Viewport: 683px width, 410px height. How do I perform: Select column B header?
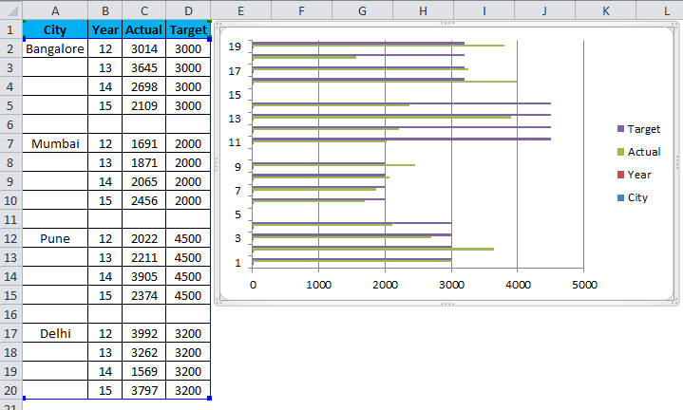tap(105, 10)
